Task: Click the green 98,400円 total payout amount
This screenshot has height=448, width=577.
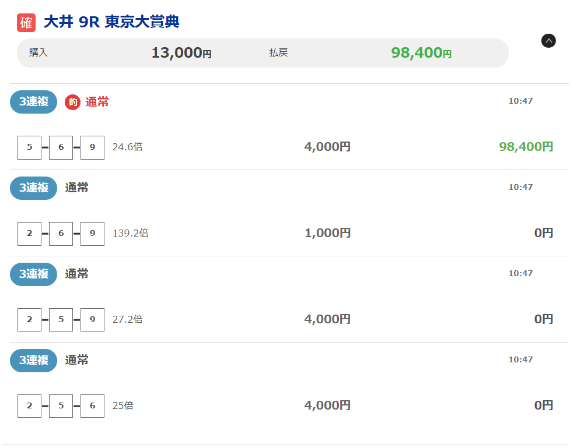Action: (421, 53)
